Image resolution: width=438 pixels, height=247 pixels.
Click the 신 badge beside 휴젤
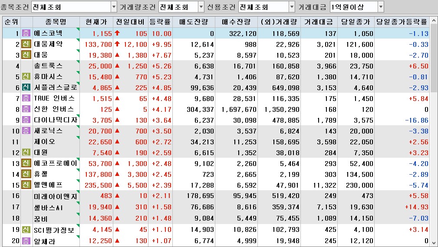[x=26, y=174]
